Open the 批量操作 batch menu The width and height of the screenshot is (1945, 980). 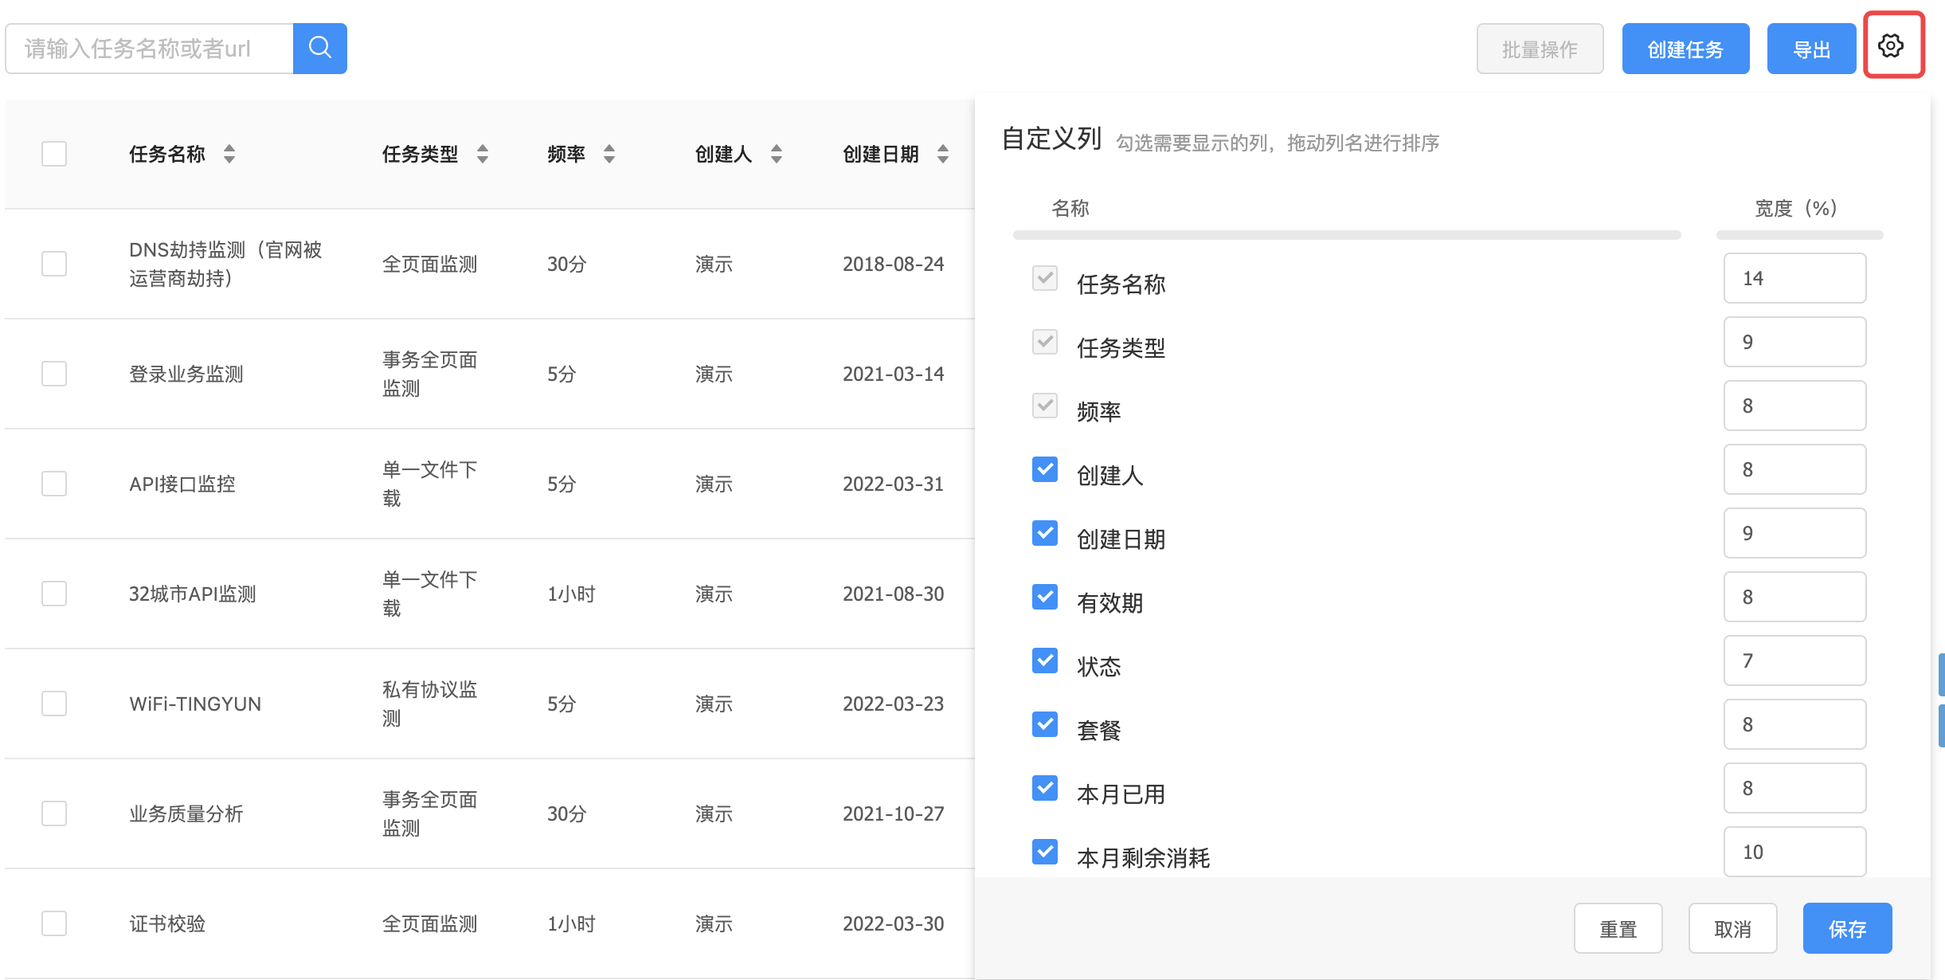coord(1539,49)
